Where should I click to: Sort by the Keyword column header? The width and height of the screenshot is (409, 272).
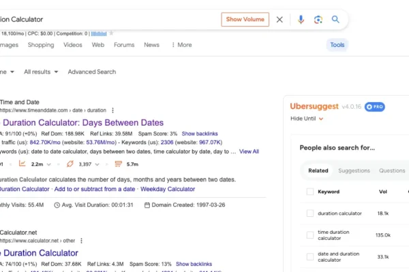point(329,192)
